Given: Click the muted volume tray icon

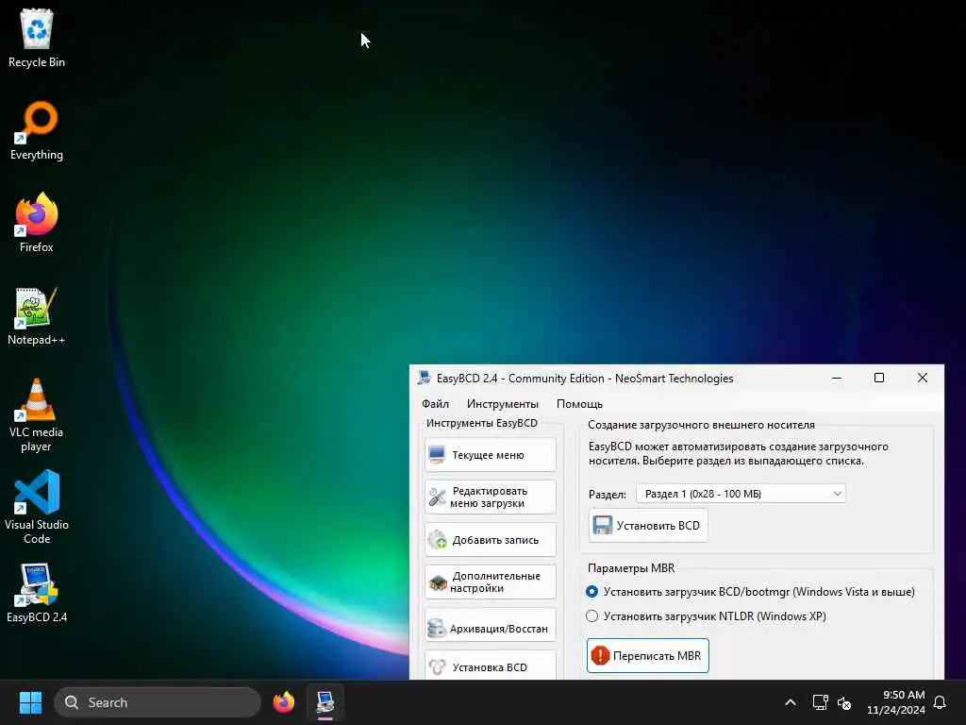Looking at the screenshot, I should pyautogui.click(x=844, y=702).
